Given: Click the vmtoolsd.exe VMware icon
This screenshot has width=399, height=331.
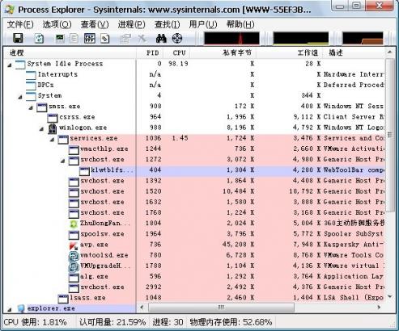Looking at the screenshot, I should click(74, 256).
